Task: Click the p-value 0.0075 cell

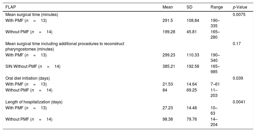Action: 239,15
